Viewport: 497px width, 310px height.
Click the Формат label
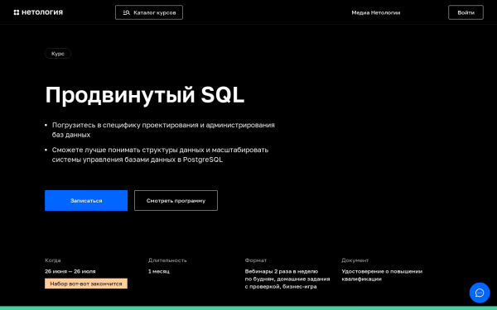(255, 260)
